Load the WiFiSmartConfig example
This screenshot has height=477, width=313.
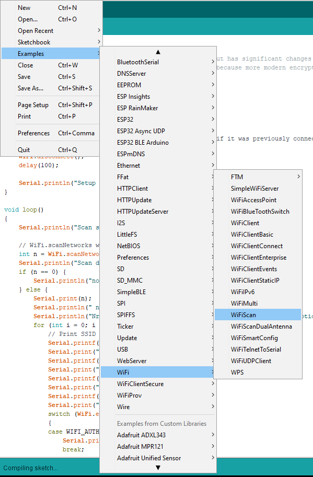click(x=258, y=338)
